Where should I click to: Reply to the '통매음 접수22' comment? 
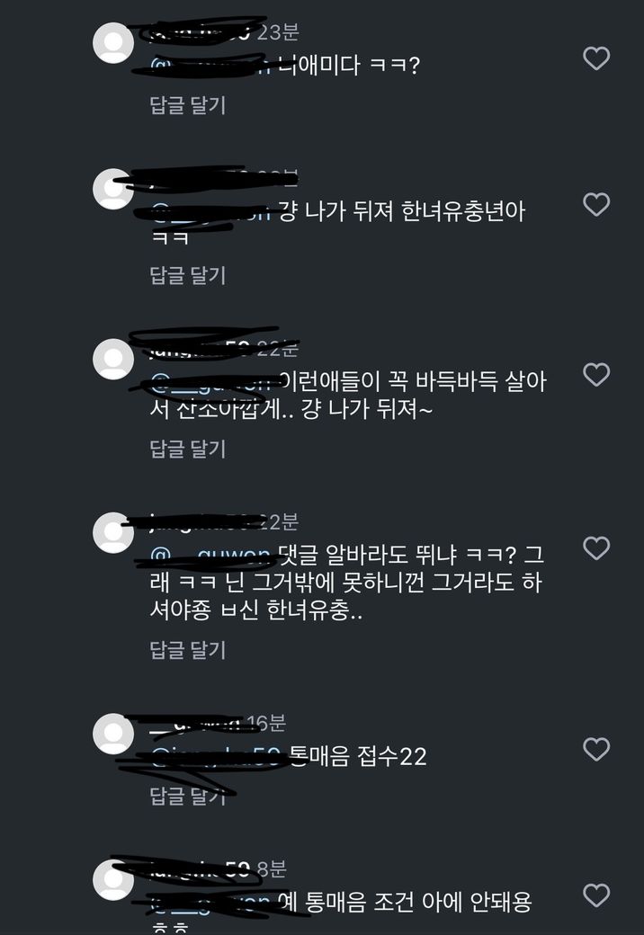(x=188, y=796)
